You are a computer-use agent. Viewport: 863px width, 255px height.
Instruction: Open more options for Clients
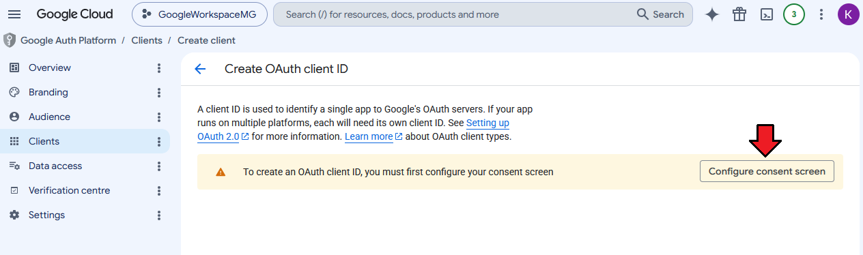(159, 141)
